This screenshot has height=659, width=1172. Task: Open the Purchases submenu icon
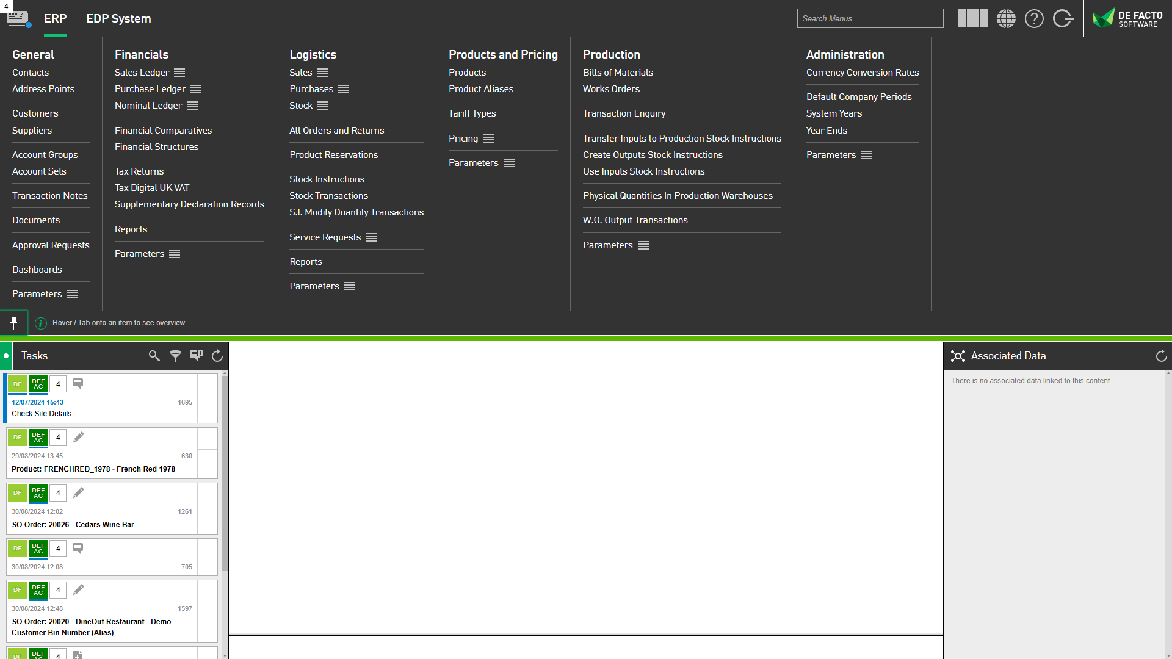click(x=344, y=88)
